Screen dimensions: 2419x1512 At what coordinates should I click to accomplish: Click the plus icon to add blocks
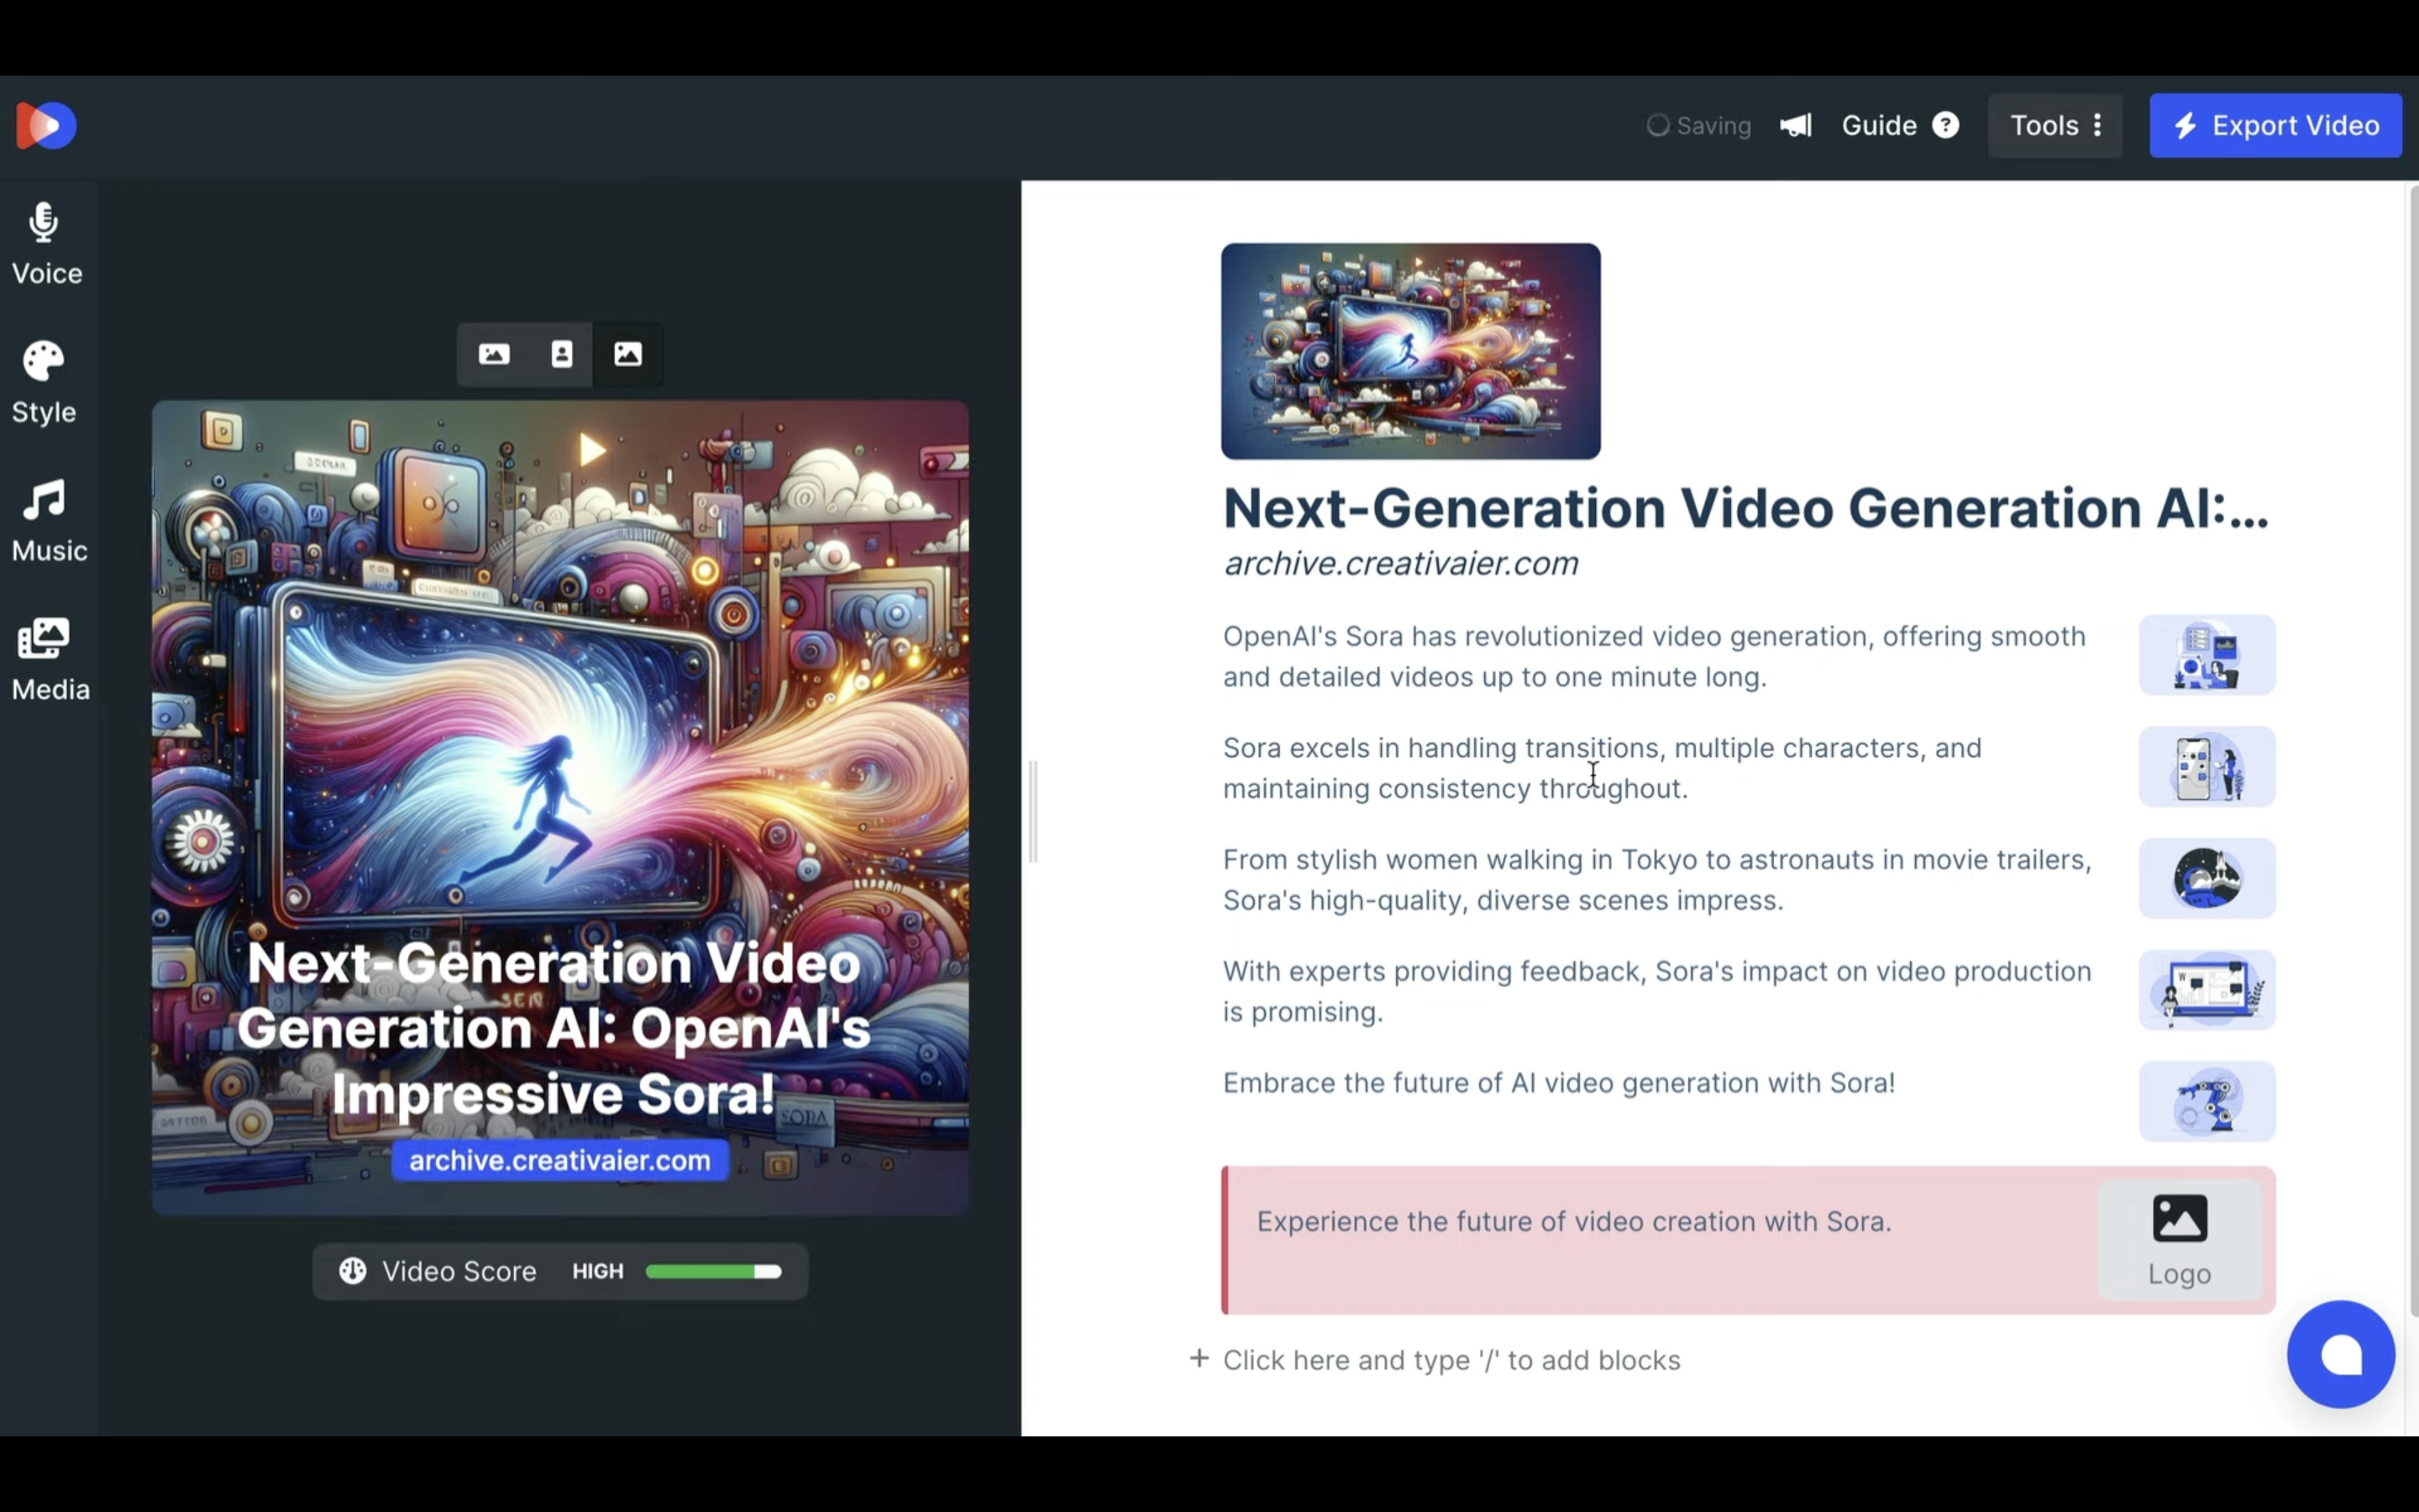pos(1199,1359)
